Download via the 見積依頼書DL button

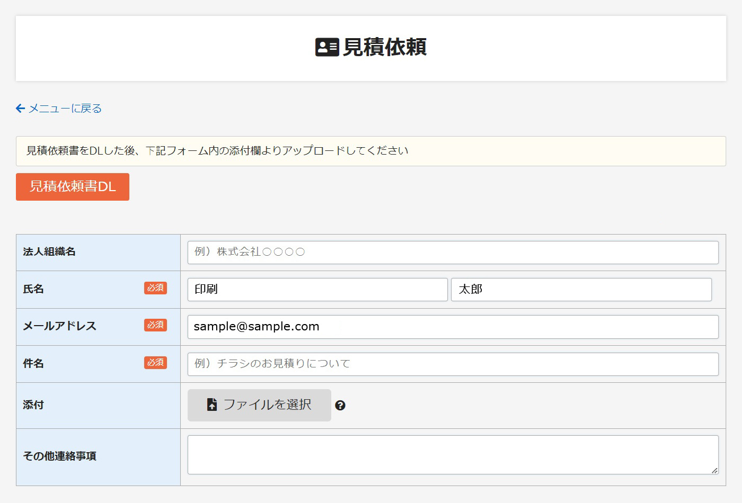(x=73, y=187)
